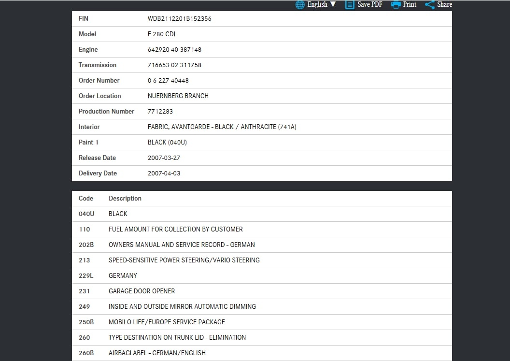Image resolution: width=510 pixels, height=361 pixels.
Task: Click the Production Number label
Action: tap(106, 111)
